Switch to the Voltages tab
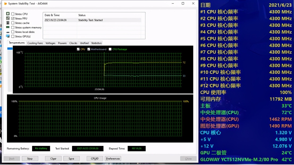 [x=51, y=43]
